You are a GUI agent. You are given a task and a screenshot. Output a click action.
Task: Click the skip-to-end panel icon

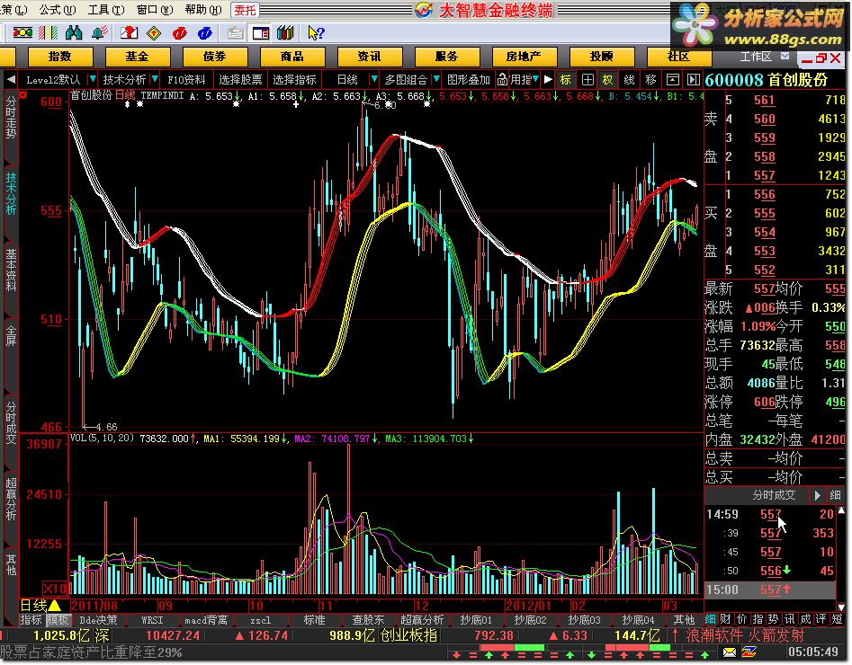tap(693, 80)
